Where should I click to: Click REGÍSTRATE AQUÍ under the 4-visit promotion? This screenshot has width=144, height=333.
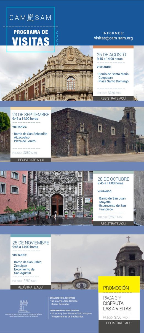[x=119, y=323]
